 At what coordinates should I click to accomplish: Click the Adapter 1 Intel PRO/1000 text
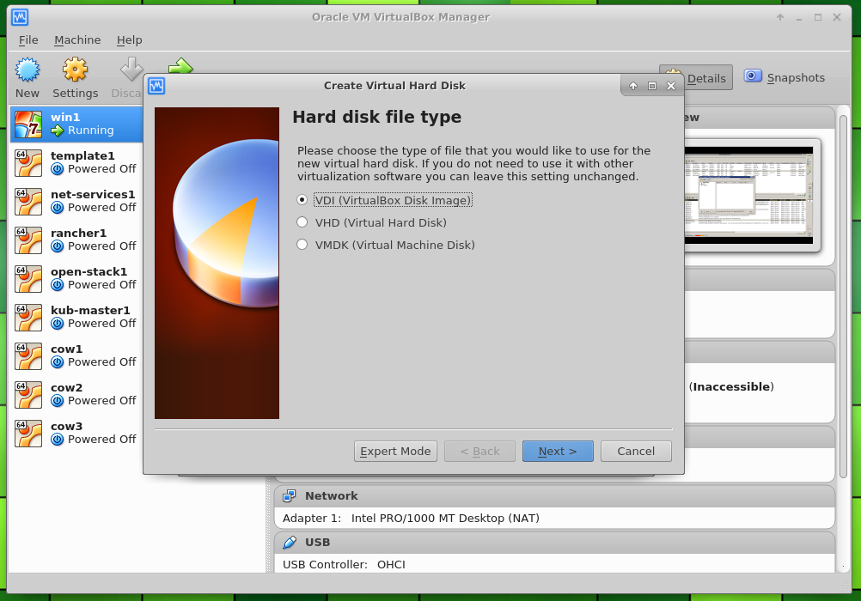coord(411,518)
